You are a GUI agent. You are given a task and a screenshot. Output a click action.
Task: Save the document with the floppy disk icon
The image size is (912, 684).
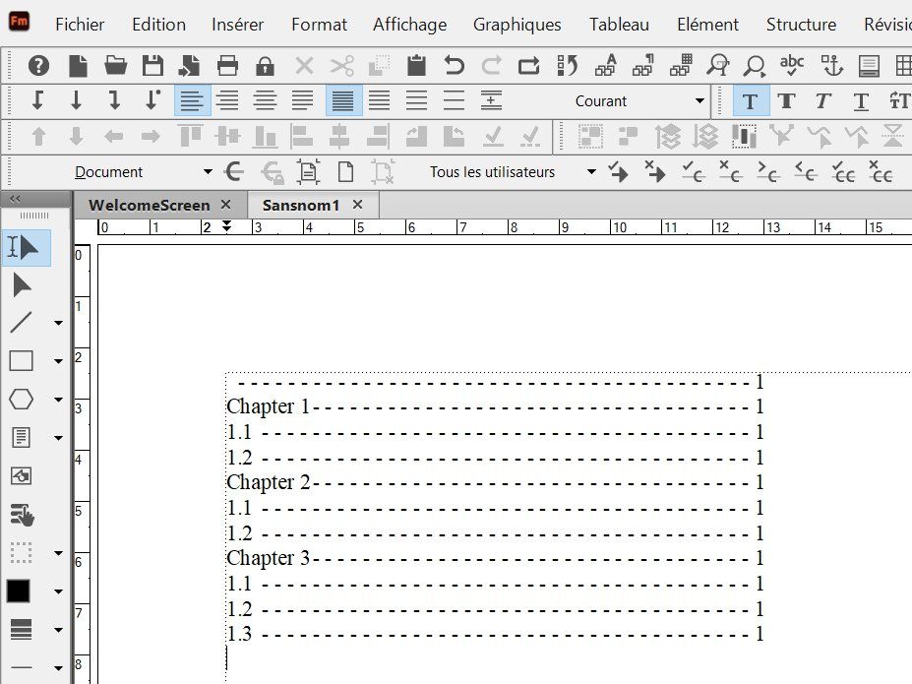point(152,66)
